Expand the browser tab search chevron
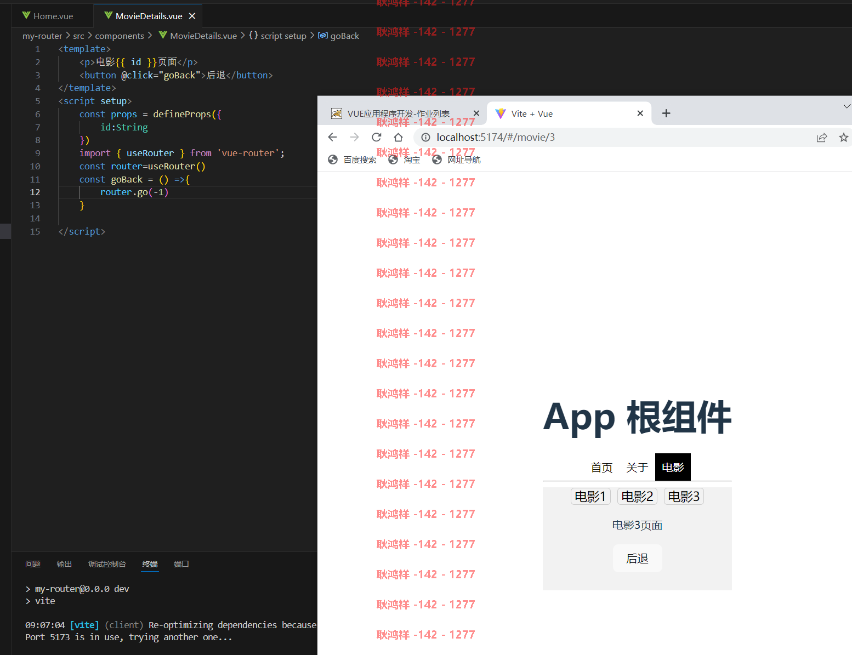Viewport: 852px width, 655px height. click(847, 106)
